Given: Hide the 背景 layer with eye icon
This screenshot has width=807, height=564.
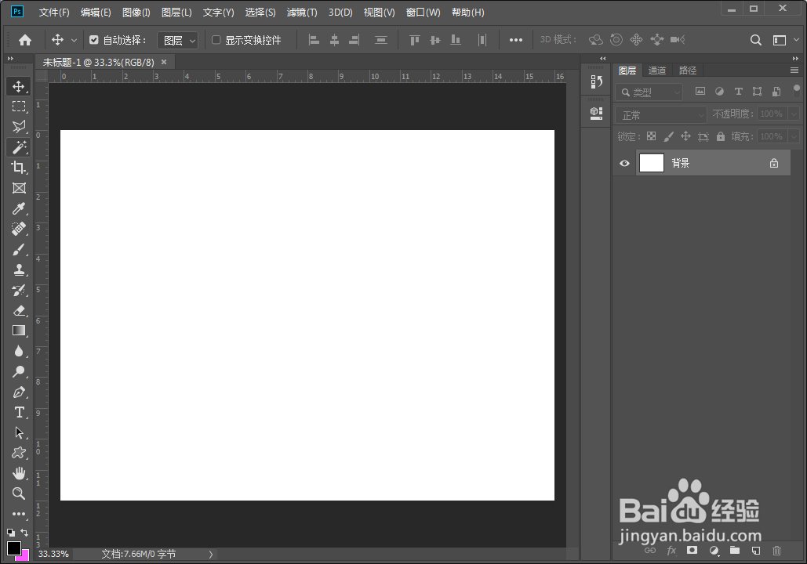Looking at the screenshot, I should pyautogui.click(x=624, y=164).
